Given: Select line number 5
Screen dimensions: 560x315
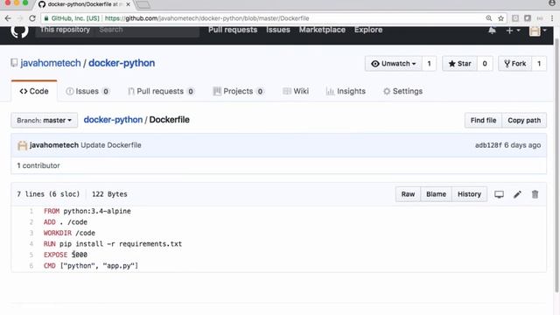Looking at the screenshot, I should click(31, 255).
